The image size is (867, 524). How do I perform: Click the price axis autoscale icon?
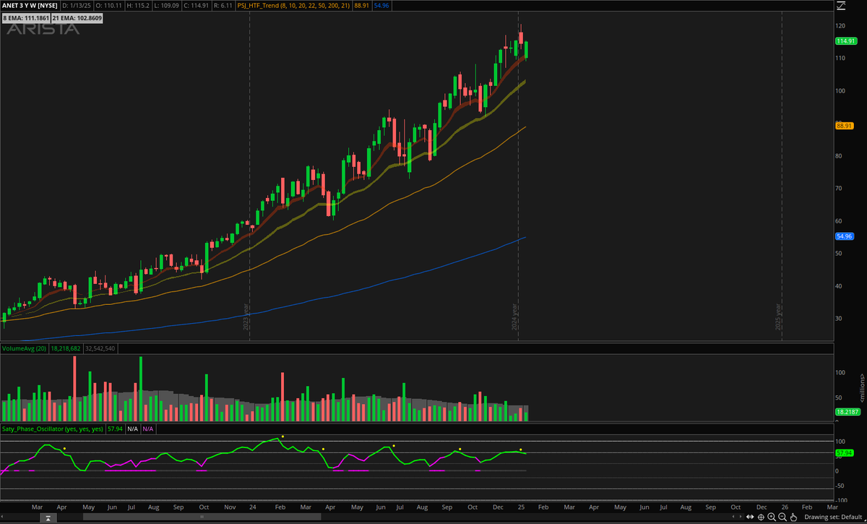pos(841,6)
